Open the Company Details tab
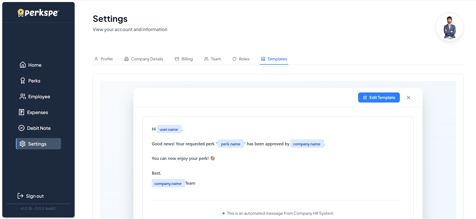This screenshot has height=219, width=476. (144, 59)
